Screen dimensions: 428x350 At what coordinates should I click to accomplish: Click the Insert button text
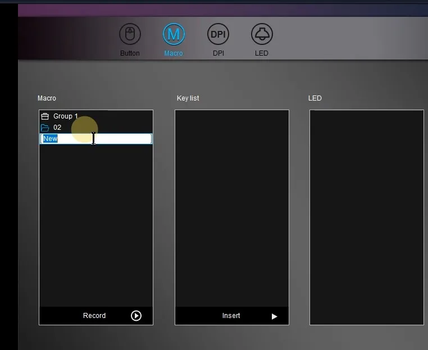point(231,316)
